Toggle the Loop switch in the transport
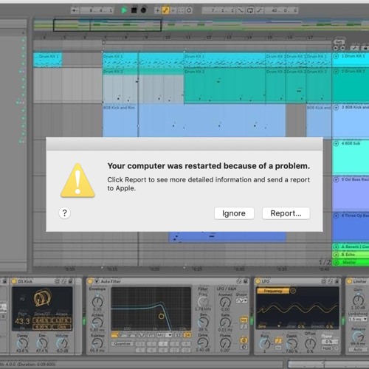 [250, 10]
